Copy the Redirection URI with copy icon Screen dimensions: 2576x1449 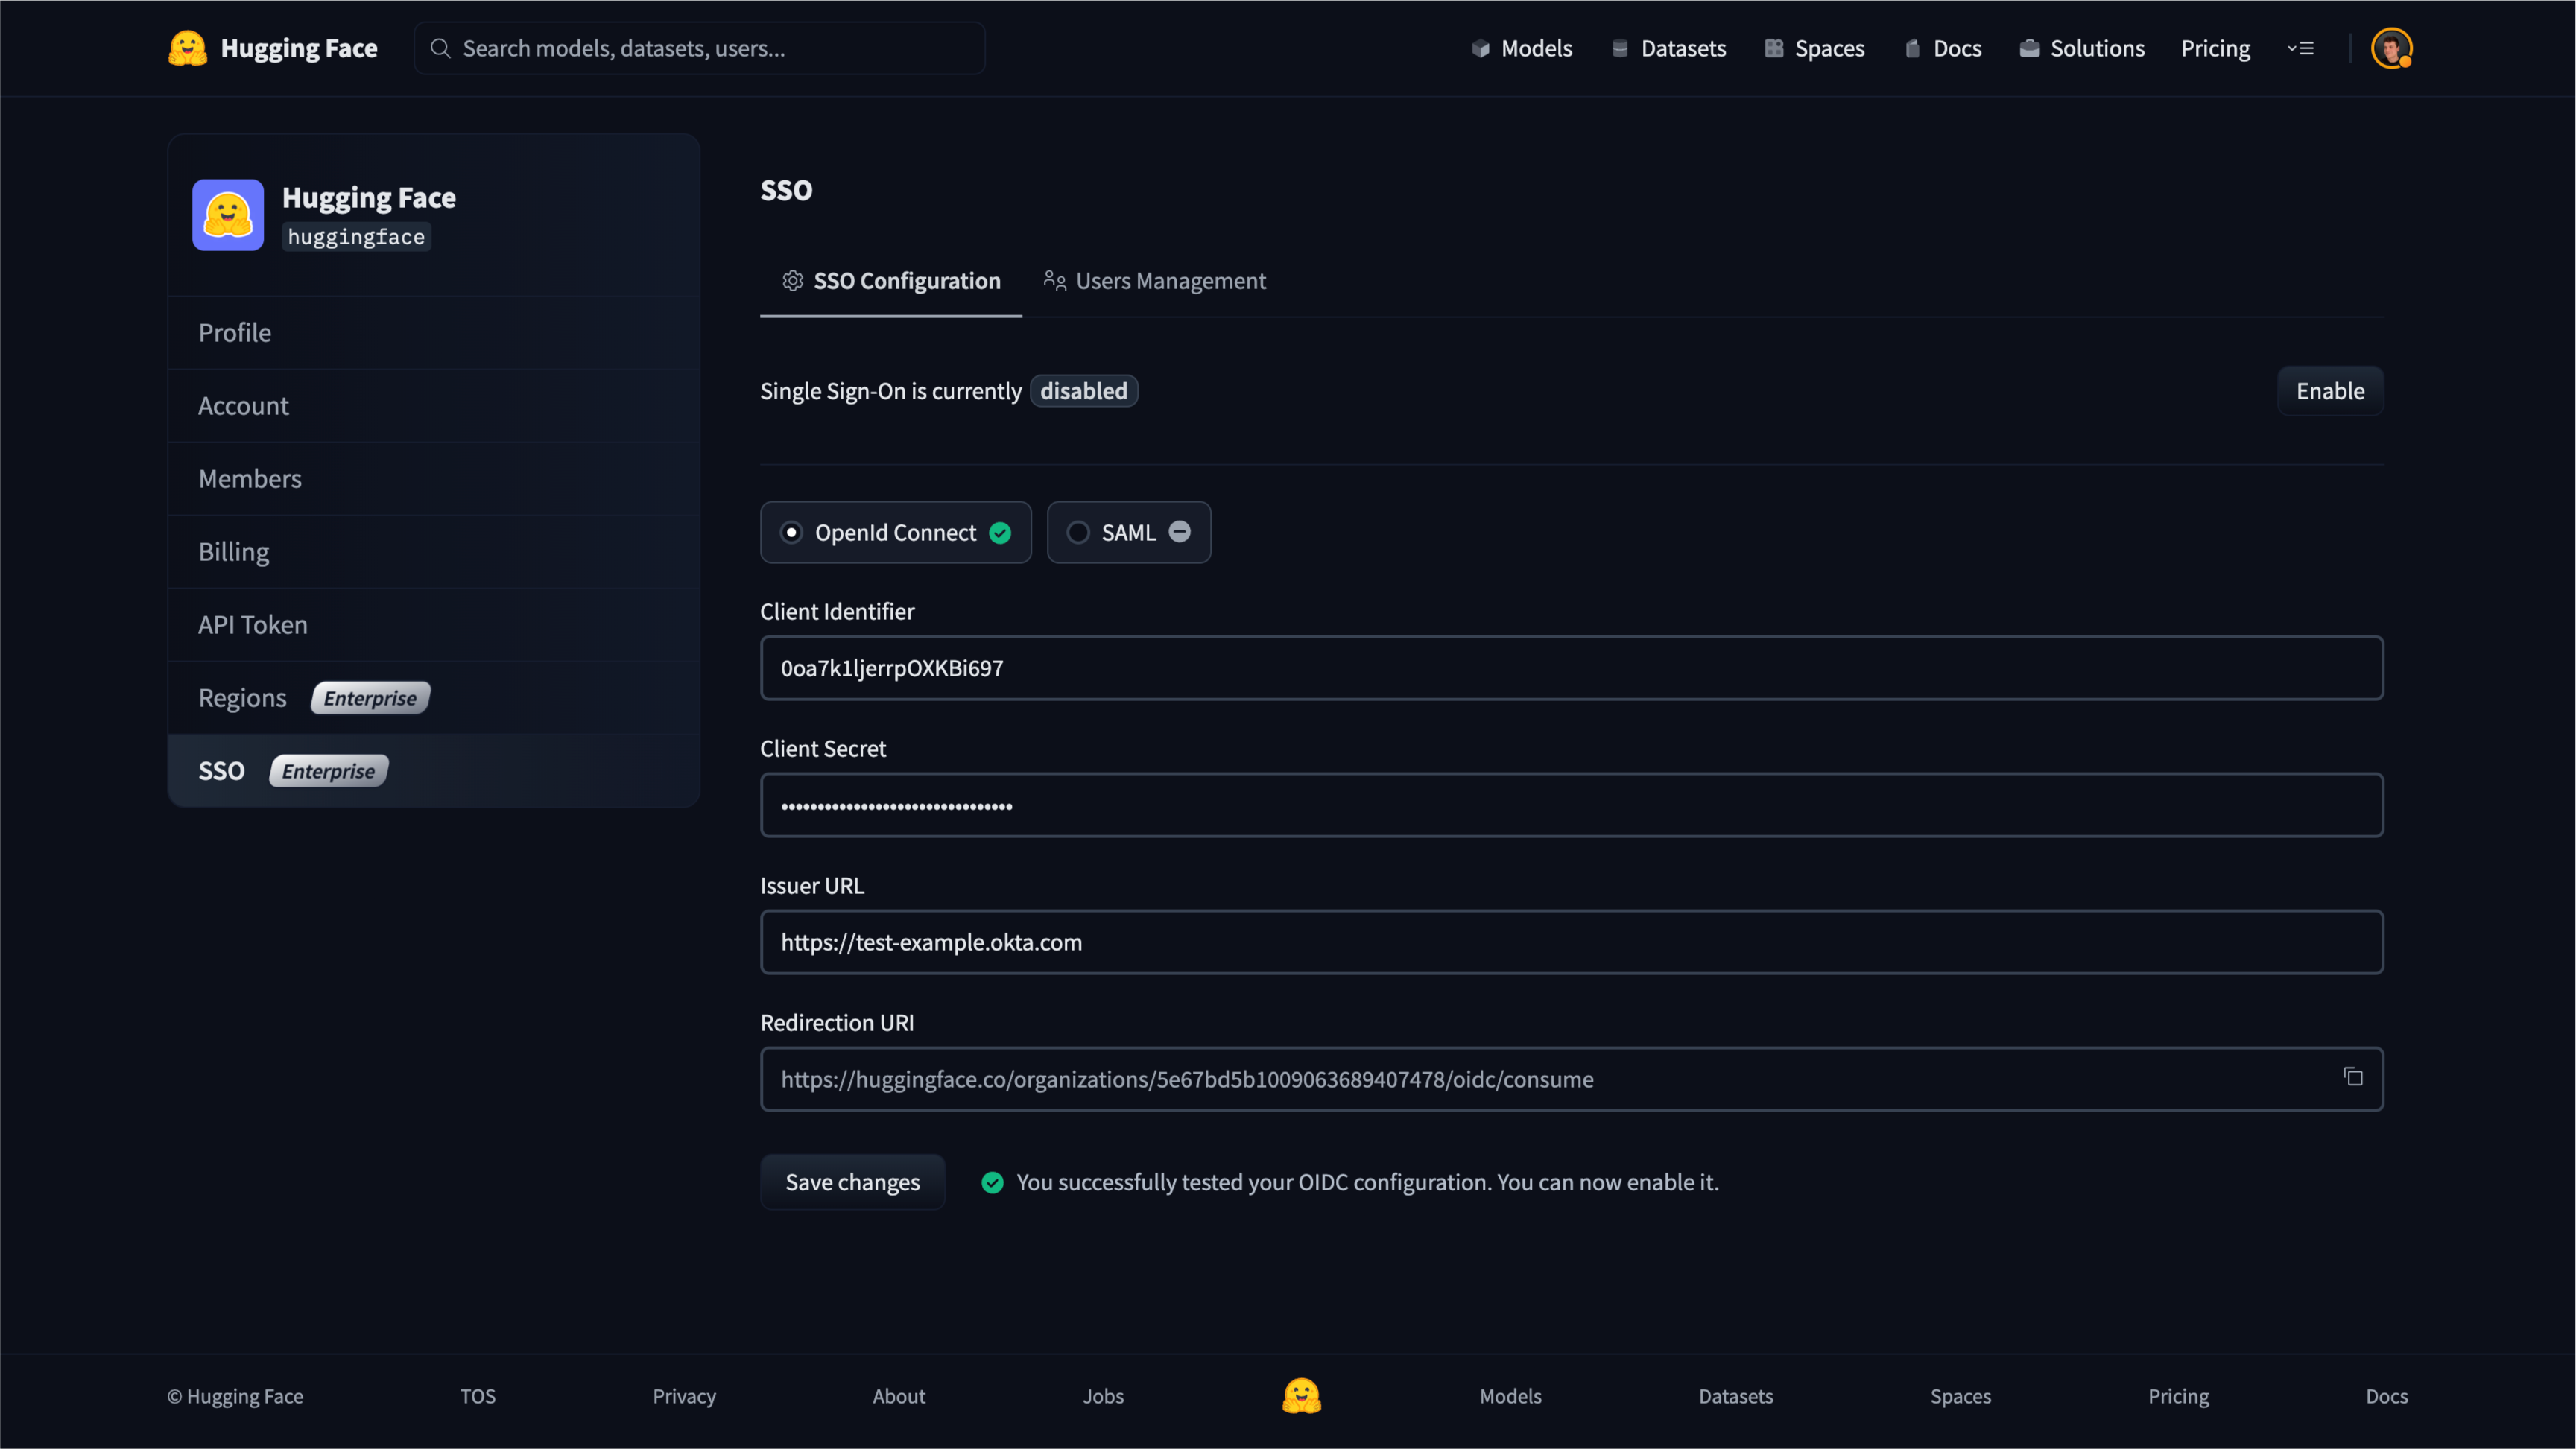click(x=2353, y=1077)
